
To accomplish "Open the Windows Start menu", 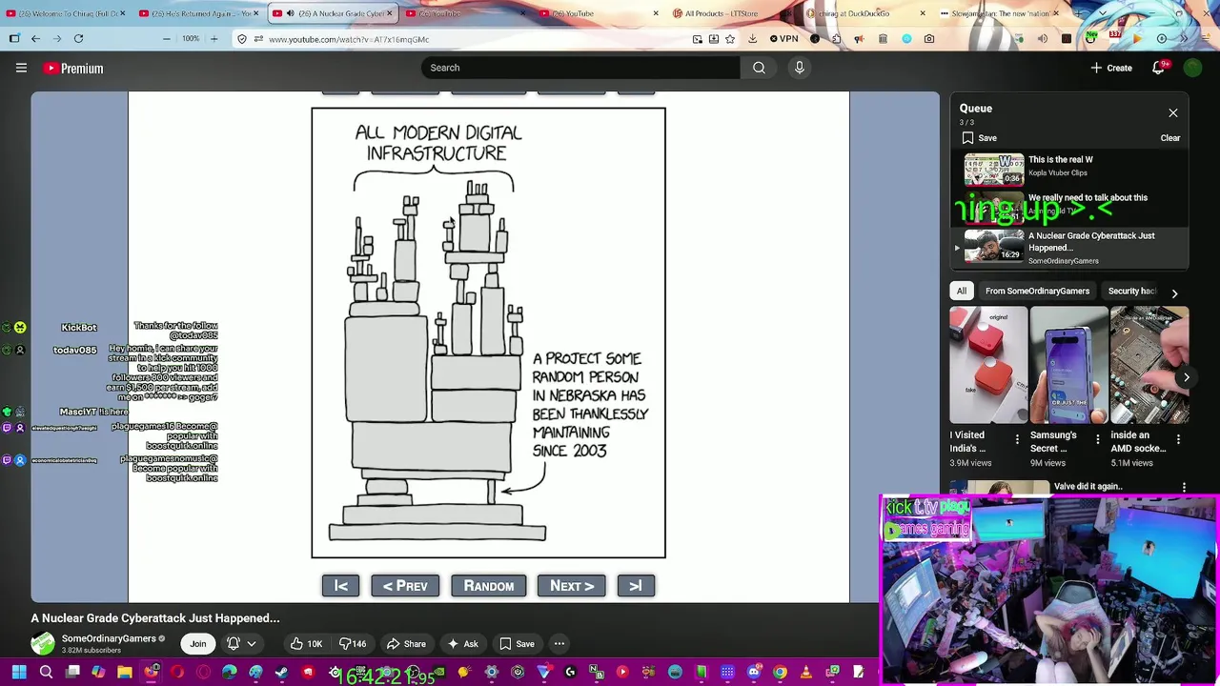I will click(x=19, y=673).
